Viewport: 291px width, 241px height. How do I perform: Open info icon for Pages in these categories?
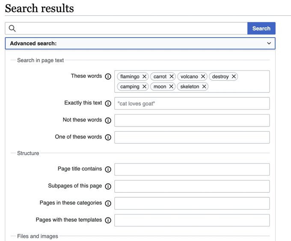[108, 203]
